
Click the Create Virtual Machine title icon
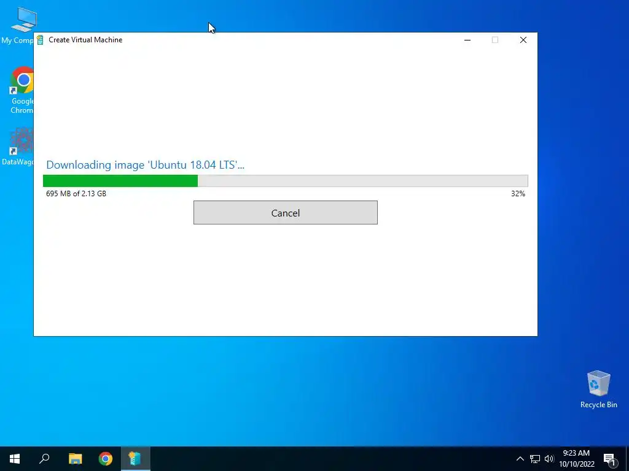40,40
